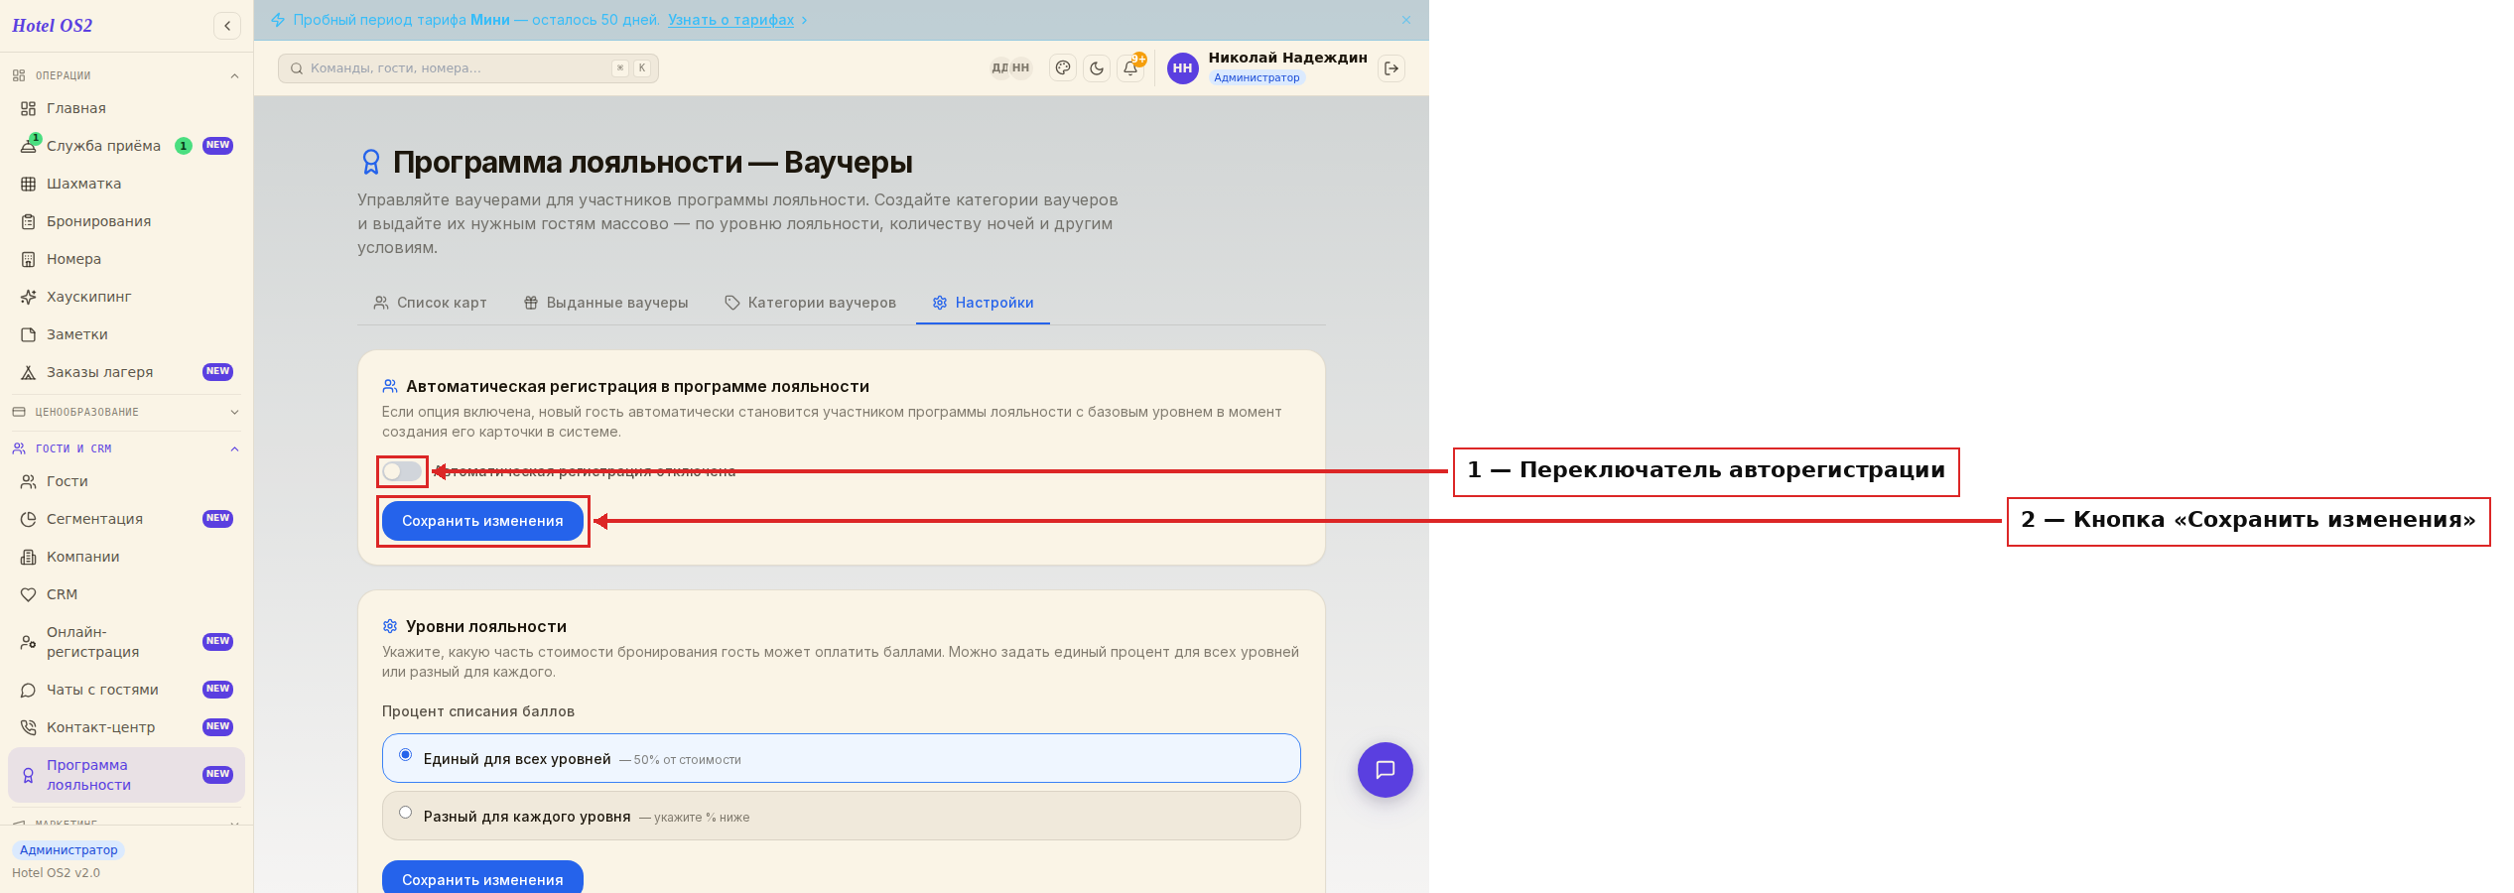Switch to Настройки tab
This screenshot has width=2514, height=893.
coord(983,303)
